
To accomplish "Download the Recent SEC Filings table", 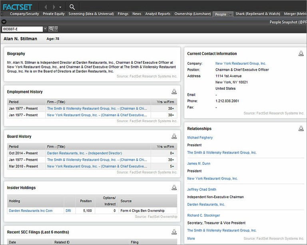I will click(x=174, y=232).
